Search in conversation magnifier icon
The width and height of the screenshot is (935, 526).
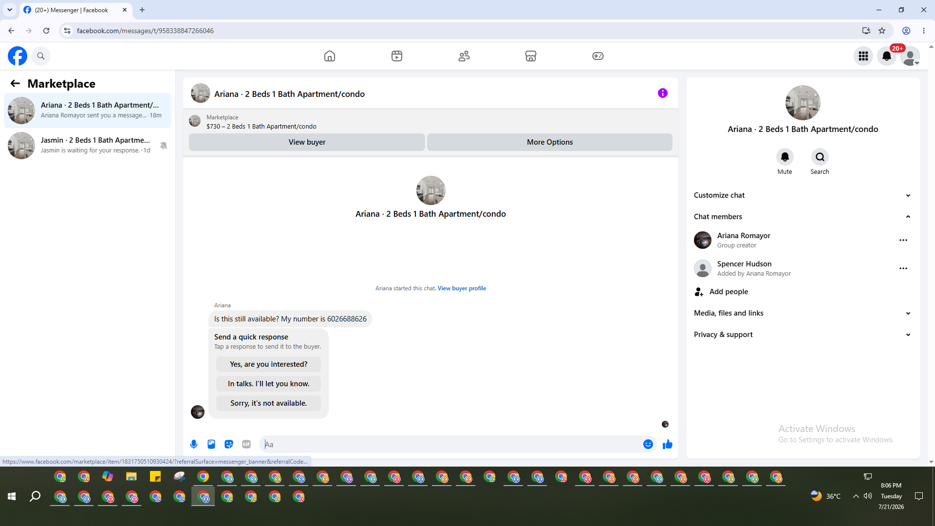point(820,157)
